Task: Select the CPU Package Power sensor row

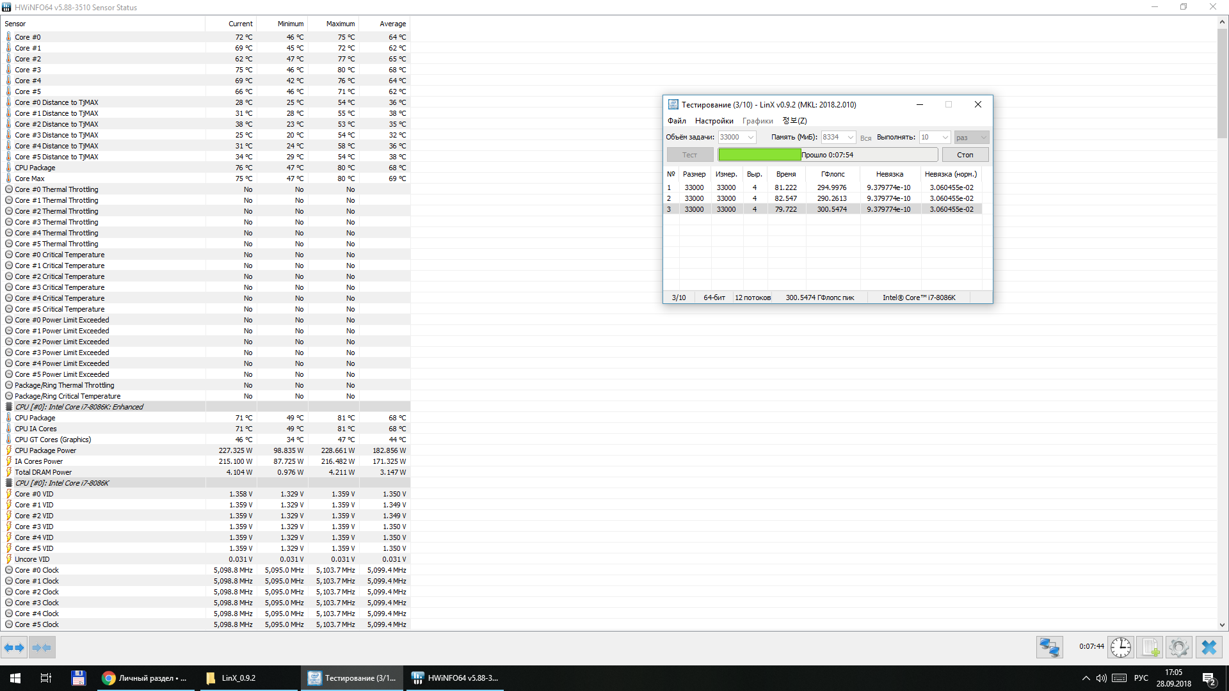Action: pos(45,450)
